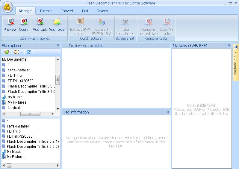Select My Pictures icon in folder tree
This screenshot has height=169, width=239.
tap(4, 102)
